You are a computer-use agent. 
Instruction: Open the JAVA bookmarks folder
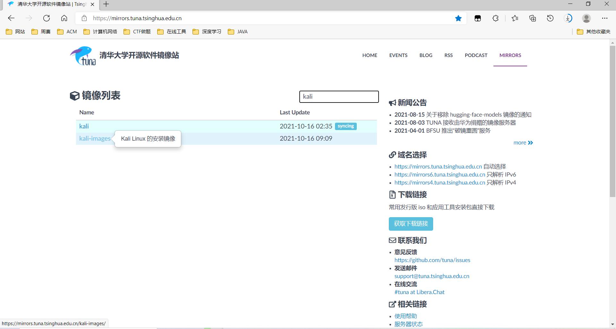click(x=238, y=31)
